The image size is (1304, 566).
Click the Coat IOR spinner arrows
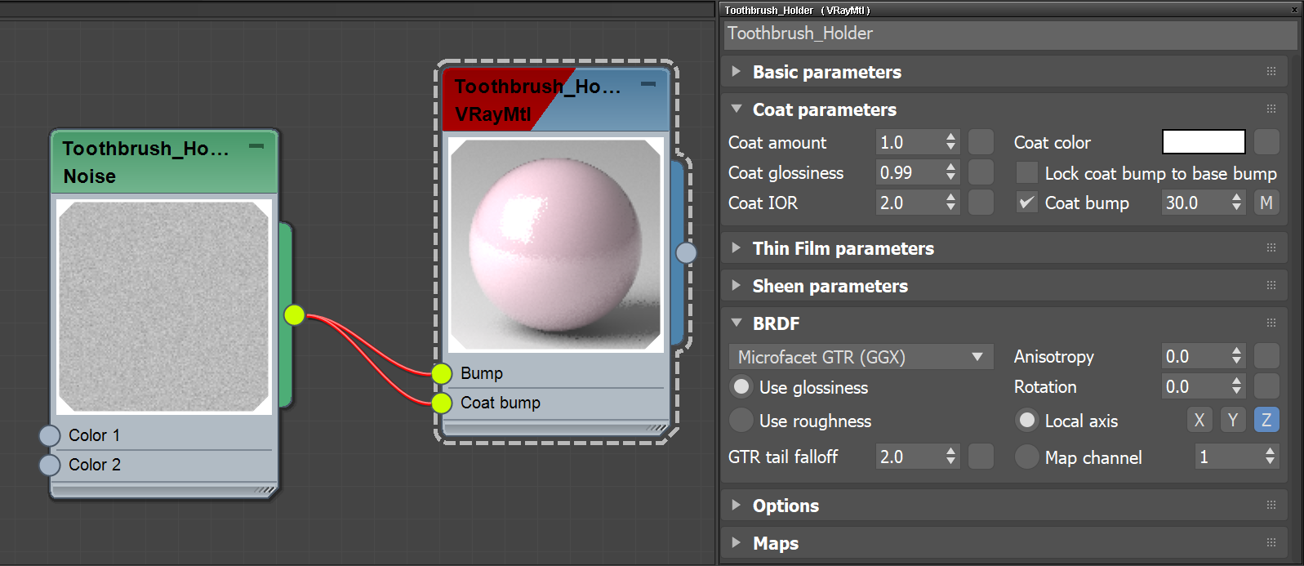(951, 203)
